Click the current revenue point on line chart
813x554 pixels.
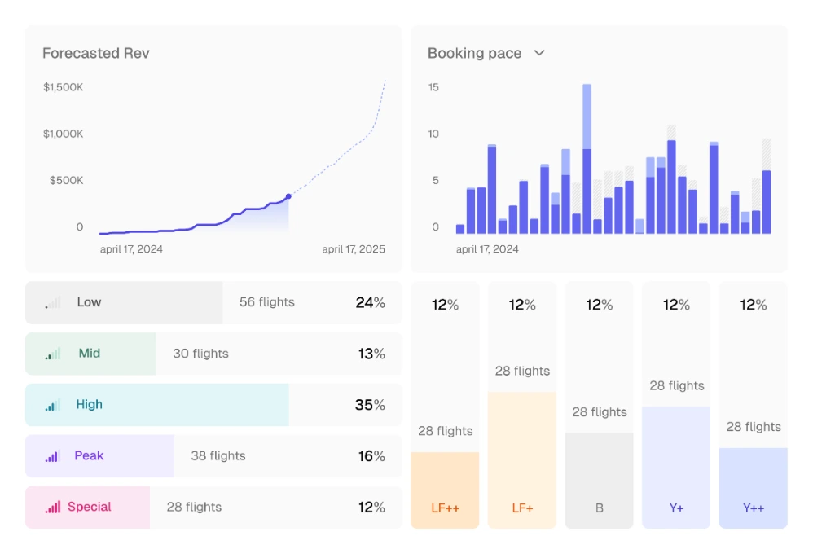(x=289, y=196)
